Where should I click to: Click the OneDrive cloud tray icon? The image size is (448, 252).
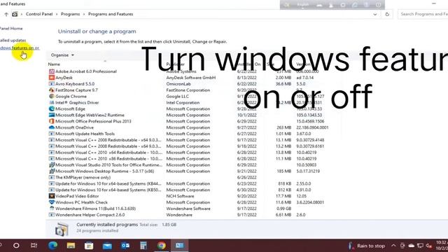[x=411, y=246]
